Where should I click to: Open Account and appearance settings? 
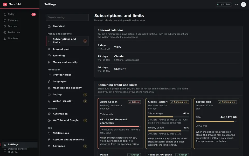(x=67, y=140)
